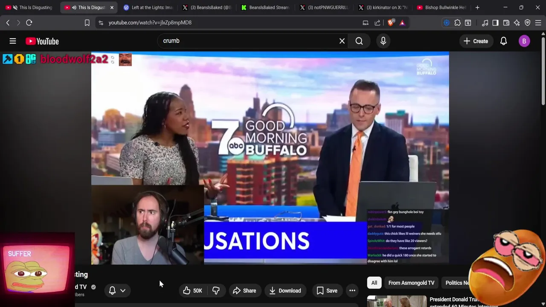Click the tab search icon in browser toolbar
This screenshot has width=546, height=307.
pos(468,23)
